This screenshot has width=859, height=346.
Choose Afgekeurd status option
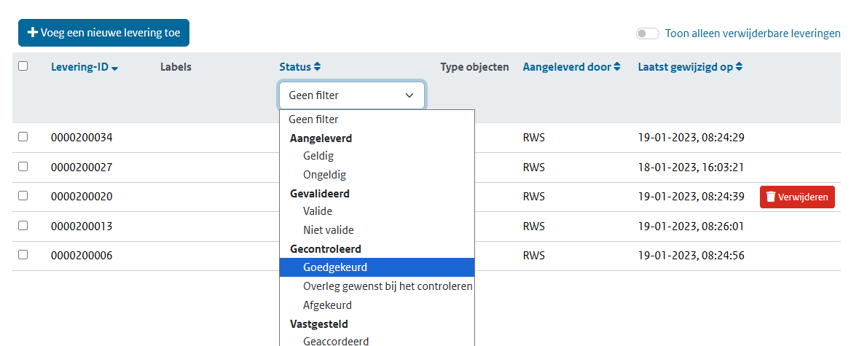pos(327,305)
